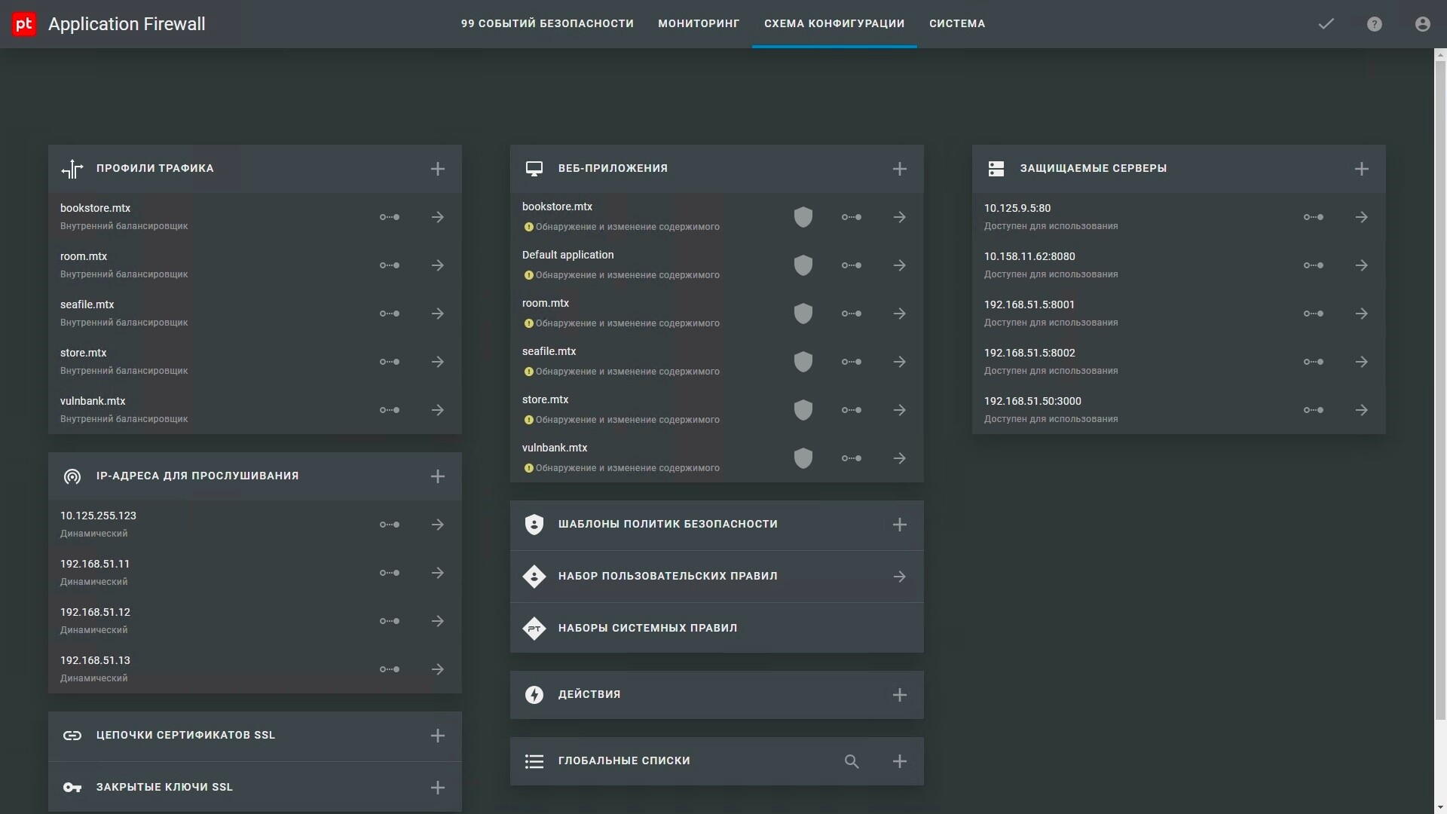Click the shield icon for bookstore.mtx web application
This screenshot has height=814, width=1447.
(x=803, y=217)
